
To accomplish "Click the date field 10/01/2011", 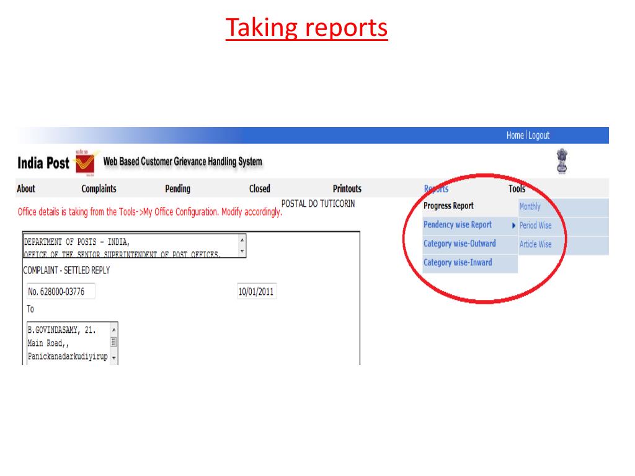I will pos(256,291).
